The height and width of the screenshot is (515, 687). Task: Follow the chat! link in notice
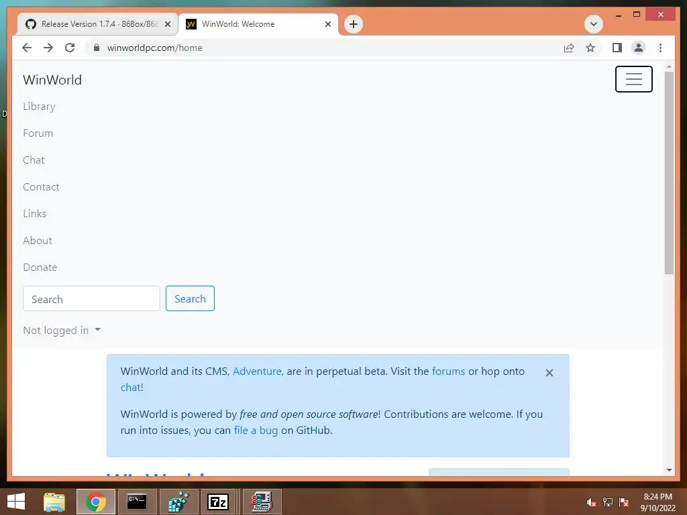132,388
